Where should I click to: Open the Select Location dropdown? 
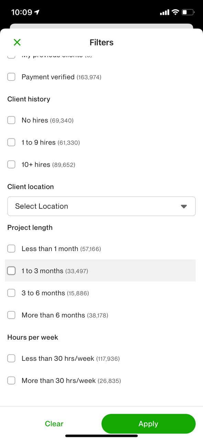pos(101,206)
